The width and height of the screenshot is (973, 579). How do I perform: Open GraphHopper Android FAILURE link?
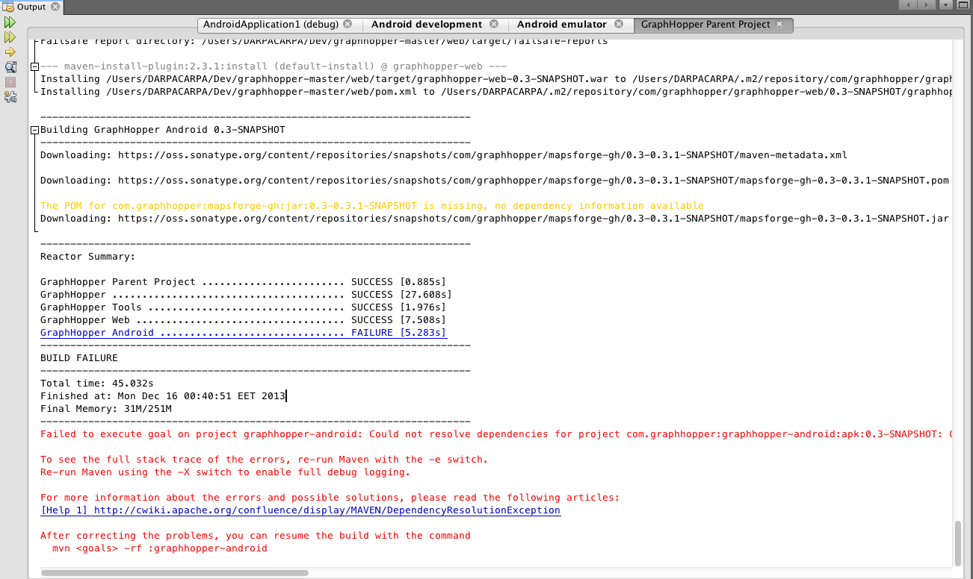tap(244, 333)
